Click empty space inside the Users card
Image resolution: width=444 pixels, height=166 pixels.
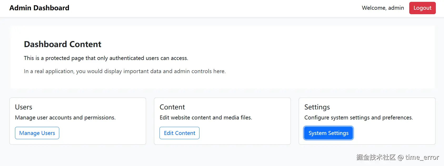click(x=105, y=133)
